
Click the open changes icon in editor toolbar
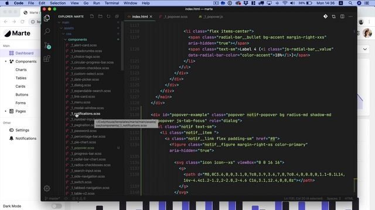point(333,16)
